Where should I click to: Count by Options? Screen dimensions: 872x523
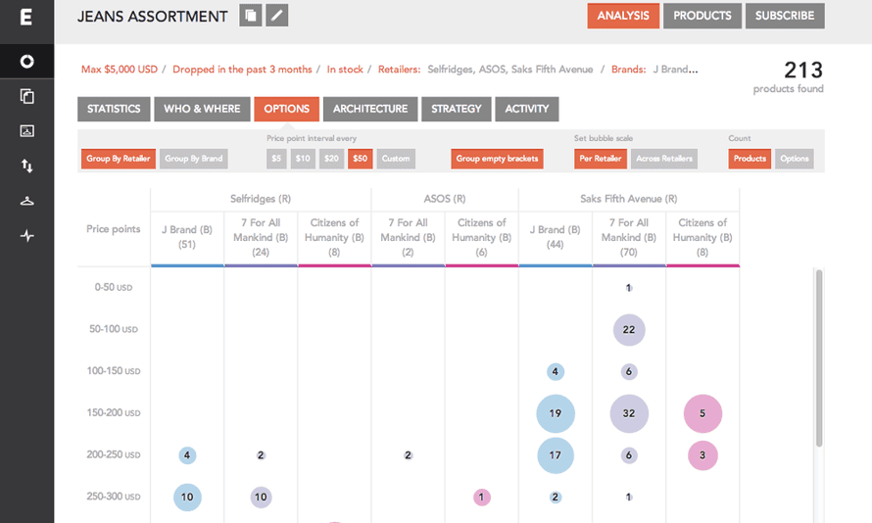point(795,159)
